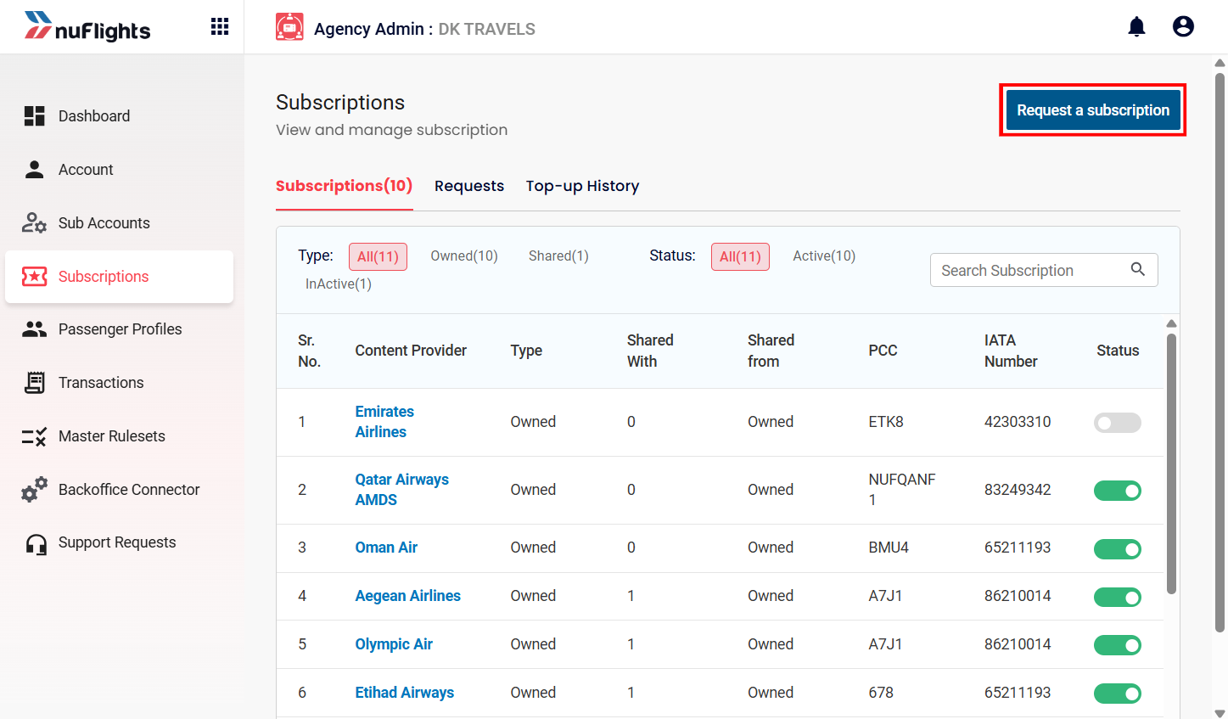Click the Content Provider column header
The width and height of the screenshot is (1228, 719).
click(411, 351)
